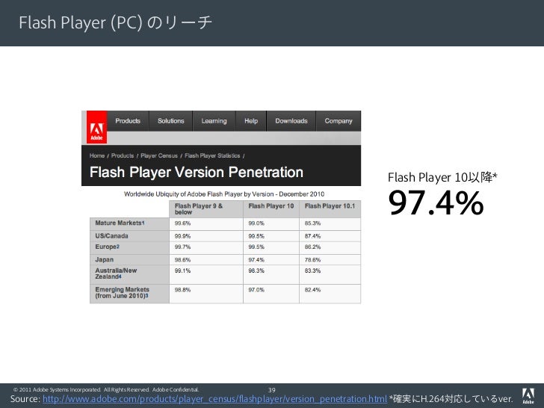Go to Products breadcrumb link

(123, 155)
